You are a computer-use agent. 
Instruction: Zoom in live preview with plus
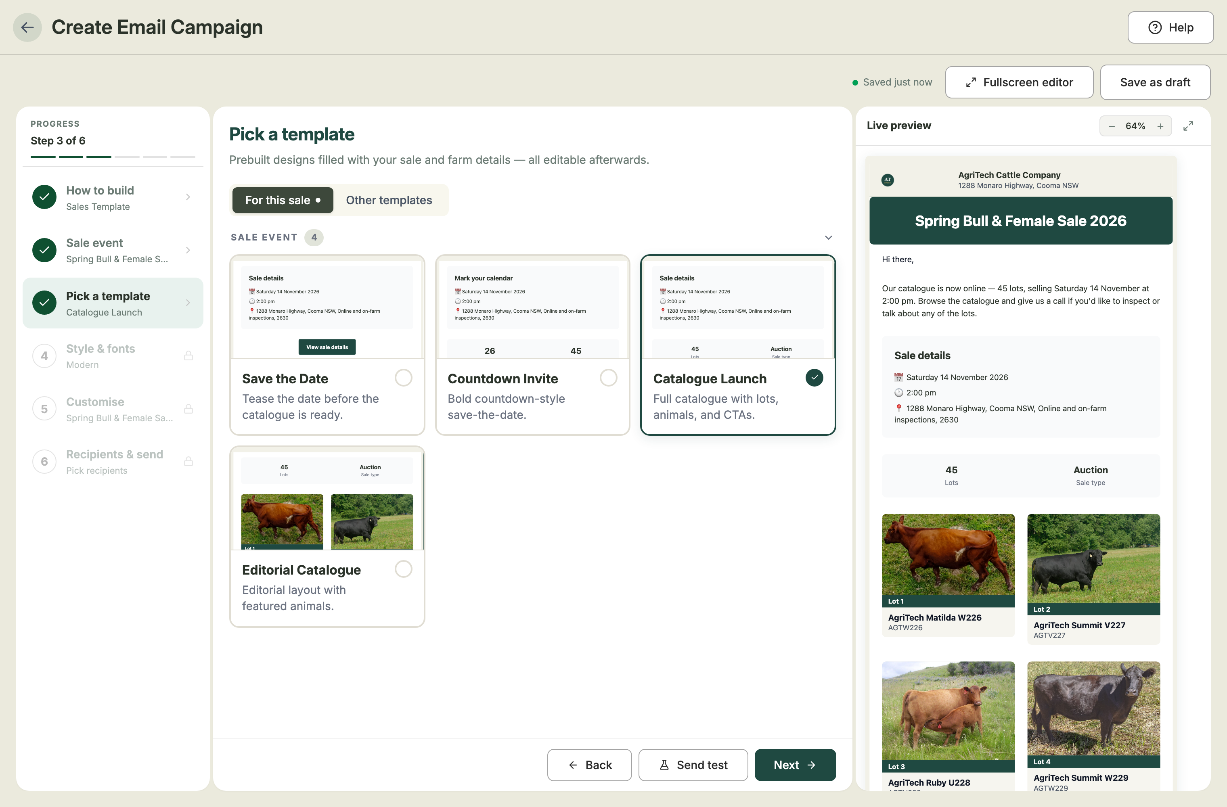coord(1160,126)
